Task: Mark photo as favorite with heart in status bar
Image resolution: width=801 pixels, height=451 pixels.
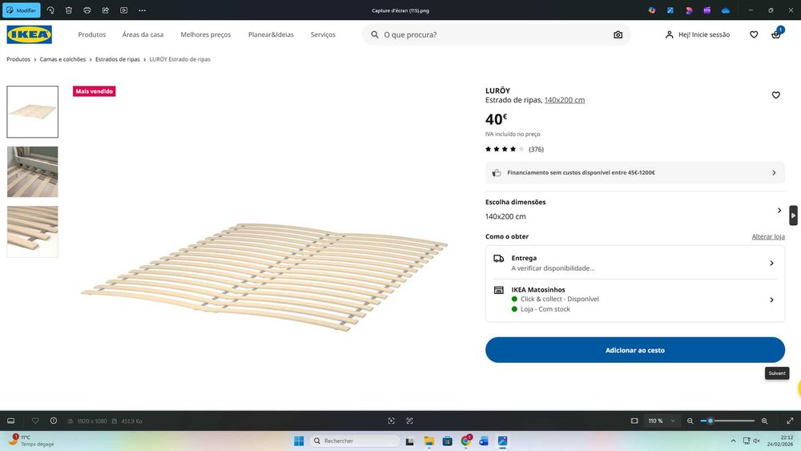Action: (35, 421)
